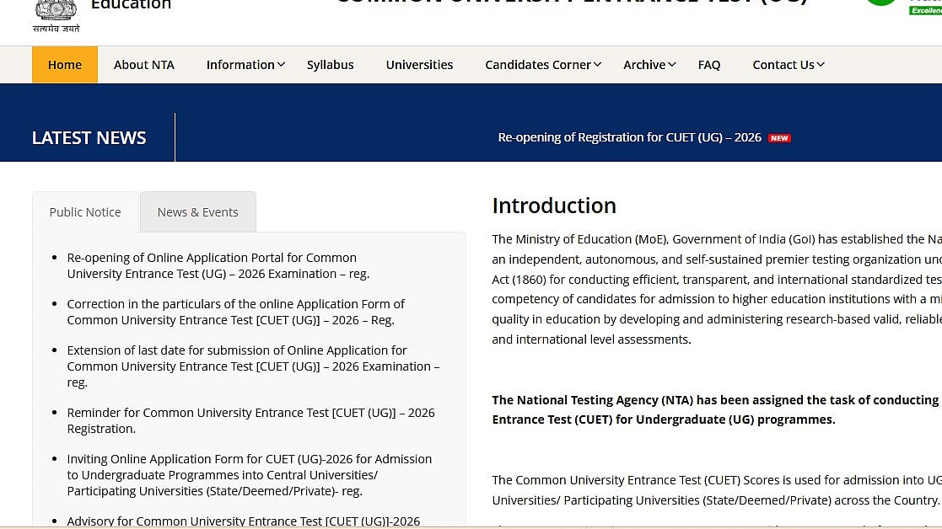Select the Public Notice tab
The width and height of the screenshot is (942, 529).
[x=84, y=211]
